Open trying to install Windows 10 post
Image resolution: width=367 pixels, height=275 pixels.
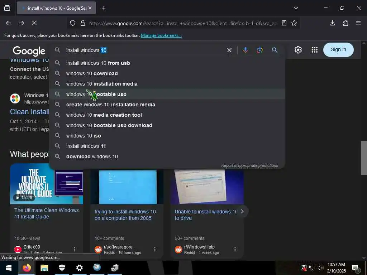coord(125,215)
